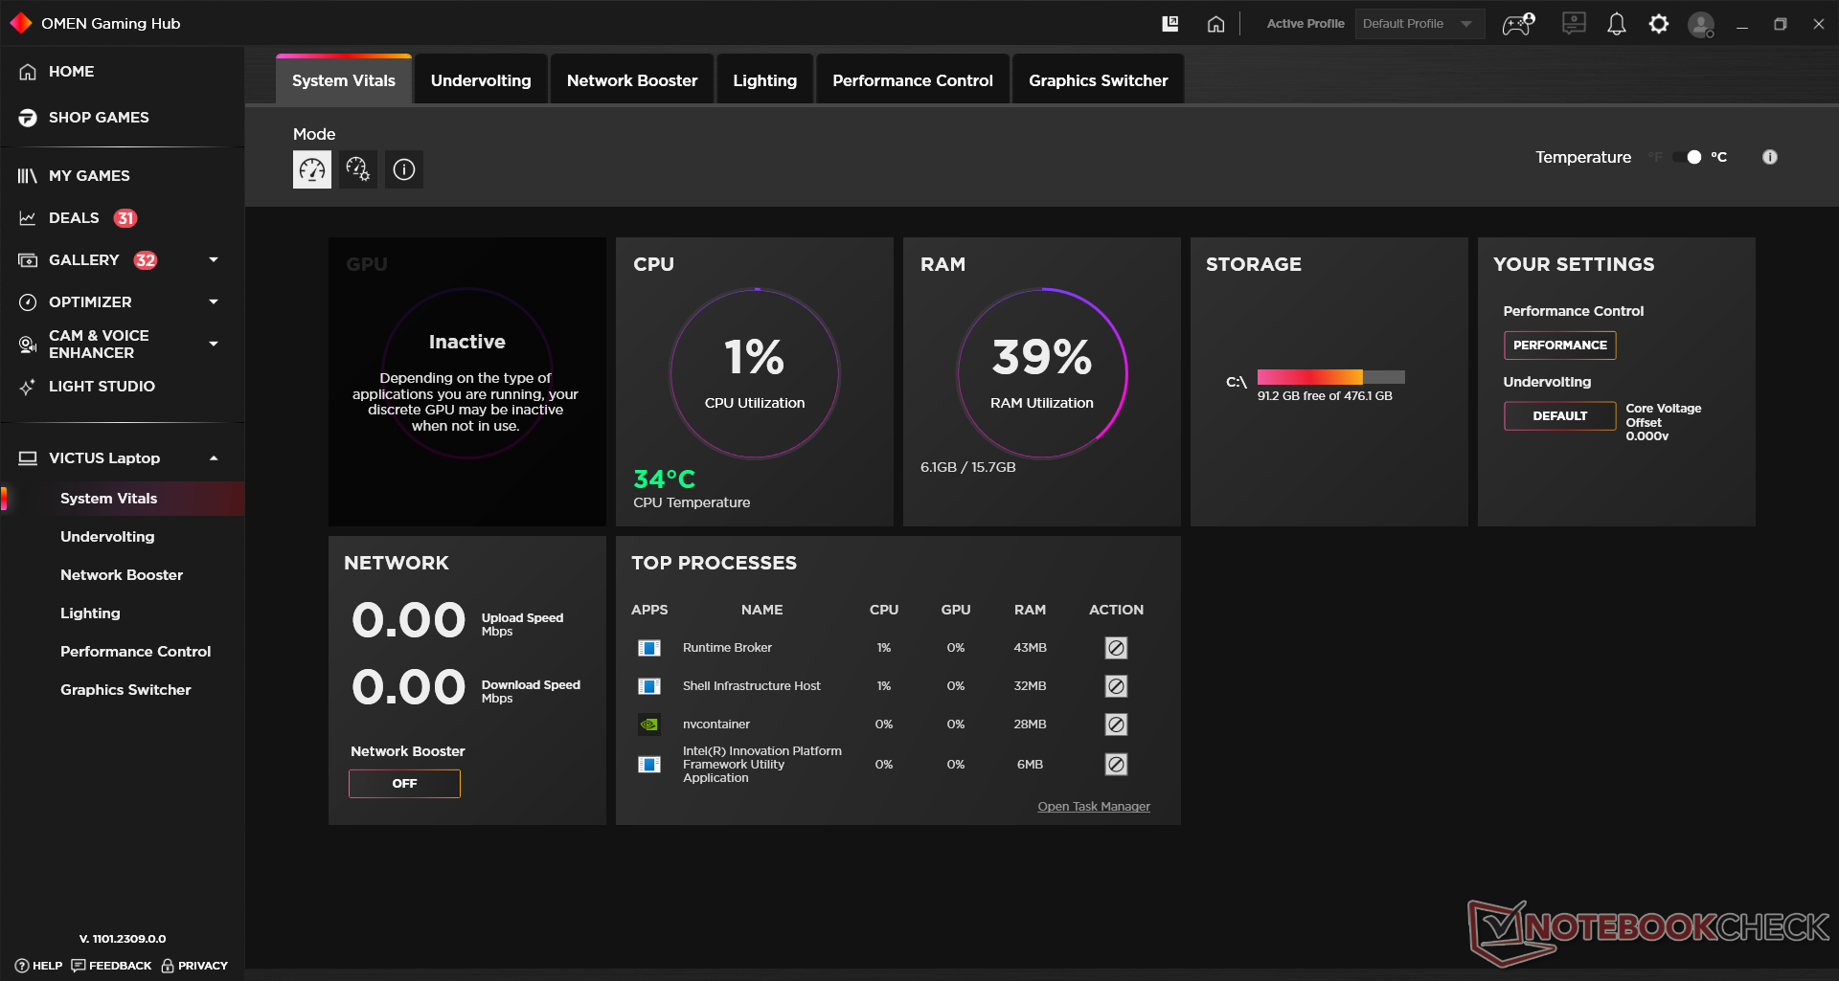Click the Temperature info icon

(x=1770, y=157)
